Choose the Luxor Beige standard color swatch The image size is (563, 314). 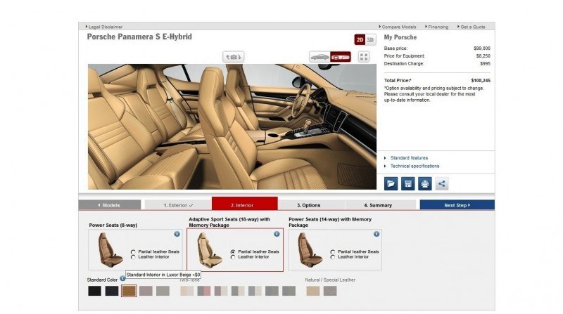[129, 291]
